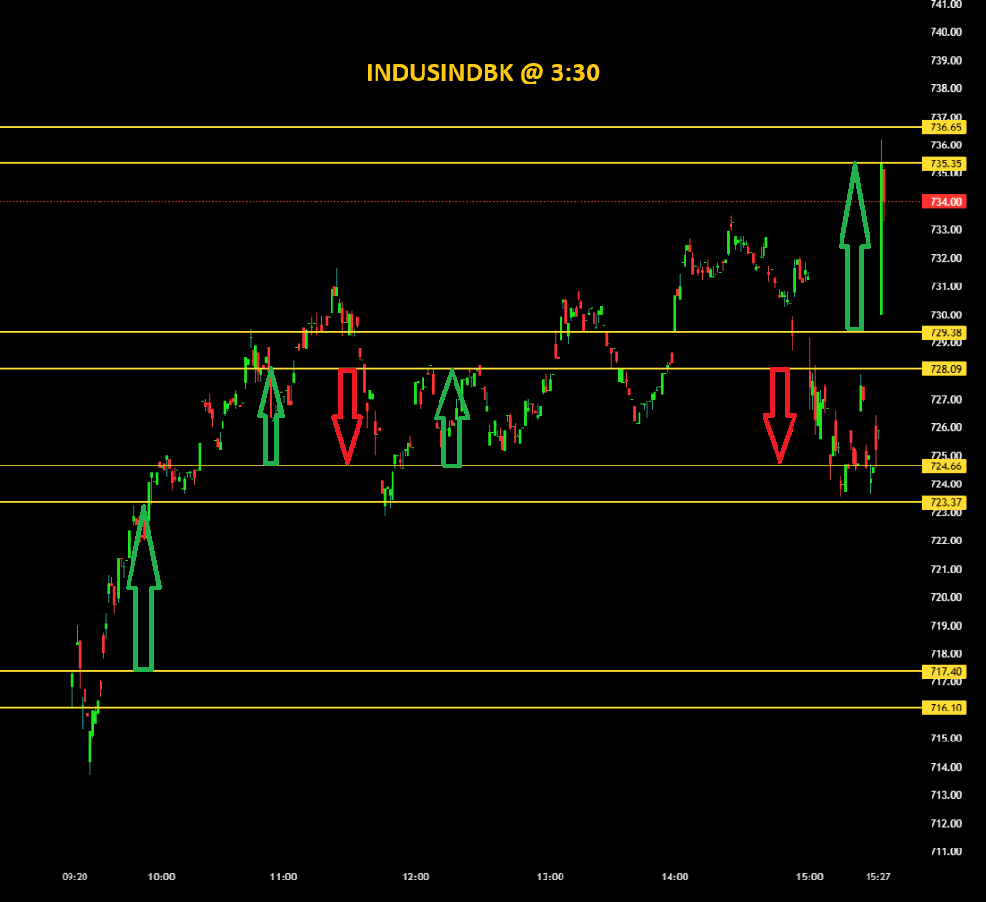Image resolution: width=986 pixels, height=902 pixels.
Task: Select the 15:27 time axis label
Action: (878, 877)
